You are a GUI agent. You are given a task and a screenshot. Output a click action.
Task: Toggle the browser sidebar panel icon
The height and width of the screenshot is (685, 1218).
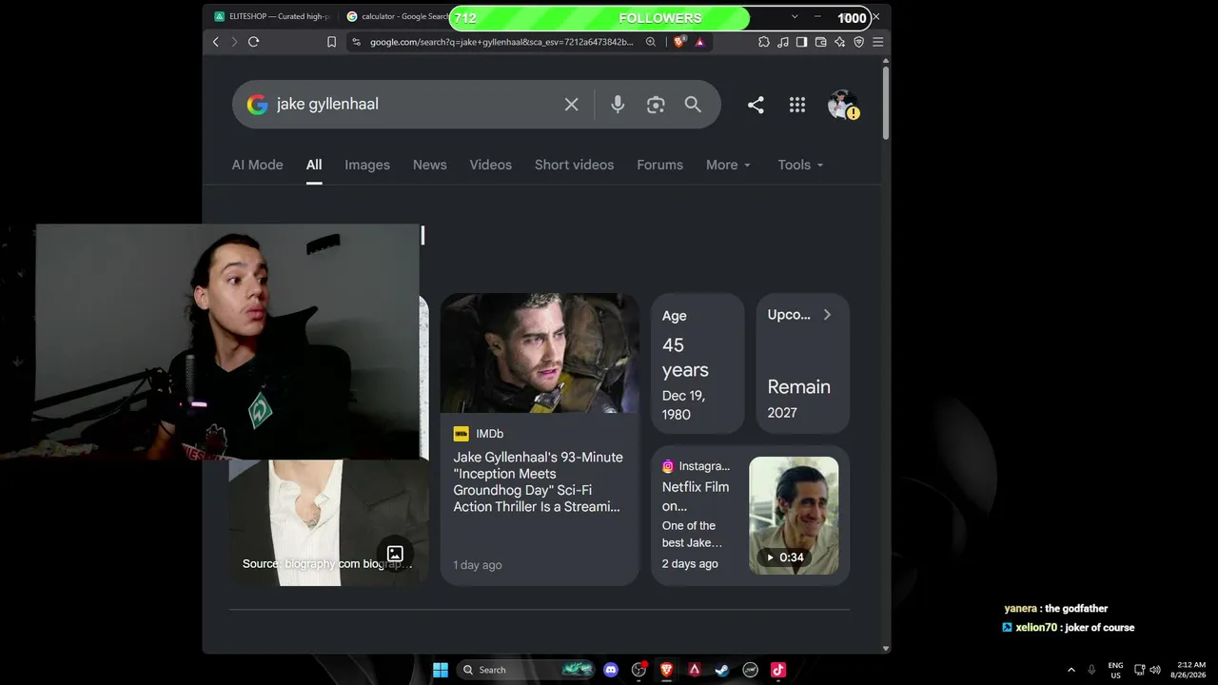[801, 42]
